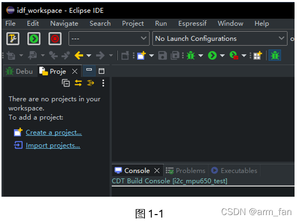Click the Import icon beside link
Image resolution: width=299 pixels, height=221 pixels.
click(18, 145)
